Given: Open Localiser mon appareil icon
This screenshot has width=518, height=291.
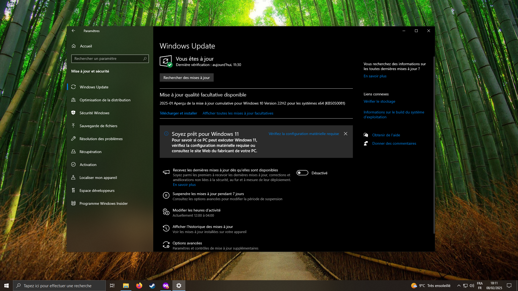Looking at the screenshot, I should 73,177.
